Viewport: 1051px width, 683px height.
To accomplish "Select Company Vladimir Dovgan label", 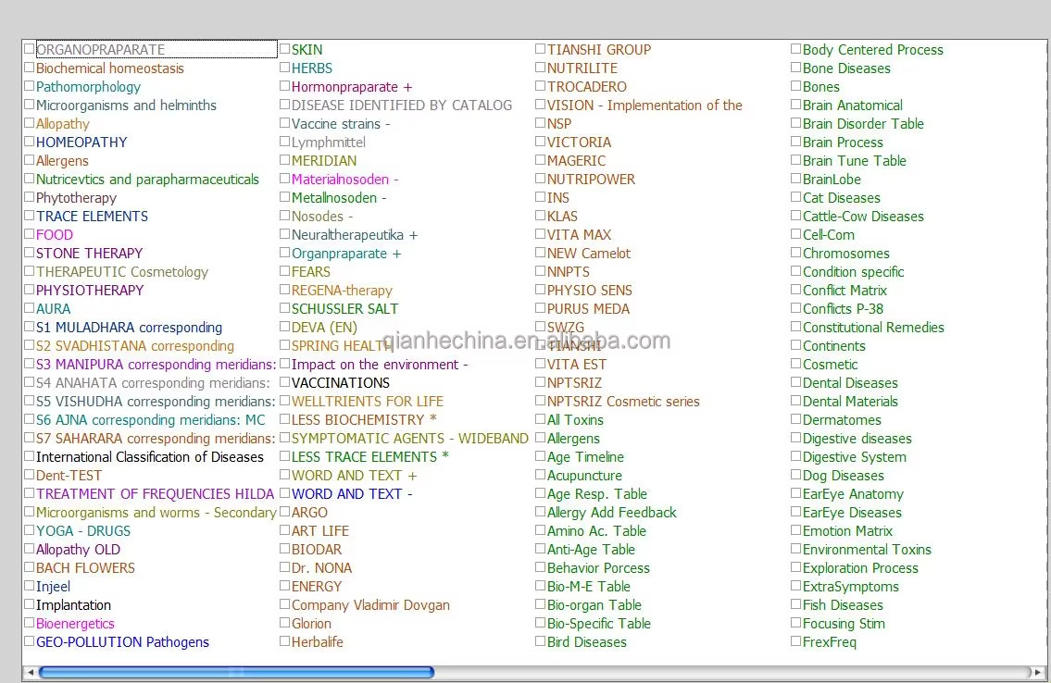I will click(x=370, y=605).
